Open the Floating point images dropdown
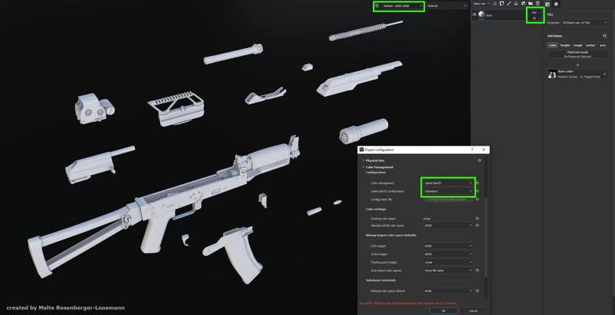This screenshot has height=315, width=615. coord(448,262)
